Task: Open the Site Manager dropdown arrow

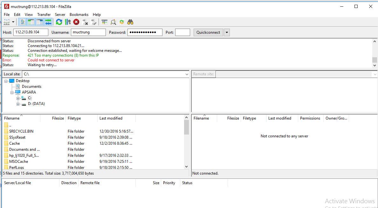Action: [13, 22]
